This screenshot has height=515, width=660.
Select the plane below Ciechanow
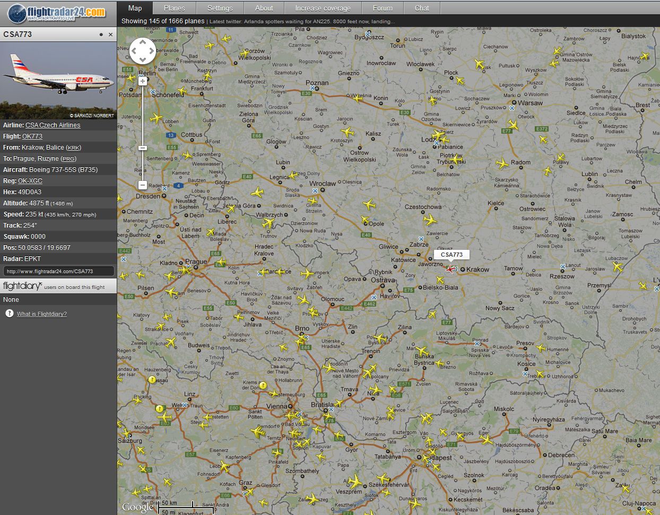(x=479, y=64)
